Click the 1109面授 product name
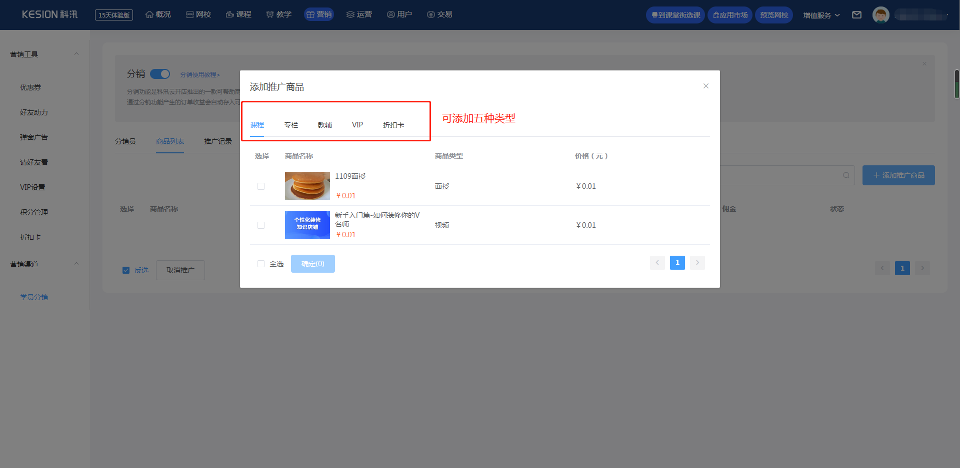960x468 pixels. tap(350, 176)
